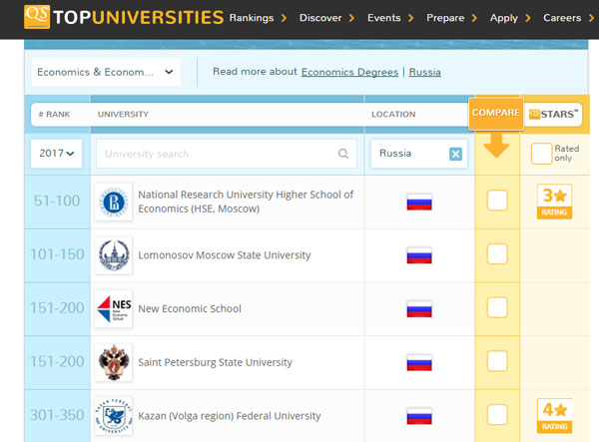The image size is (599, 442).
Task: Open Saint Petersburg State University page
Action: click(215, 362)
